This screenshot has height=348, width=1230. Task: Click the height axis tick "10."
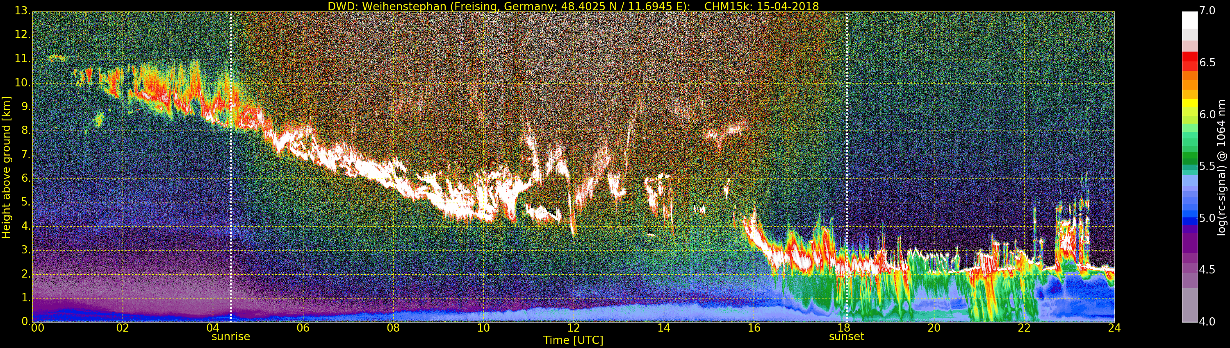(23, 83)
